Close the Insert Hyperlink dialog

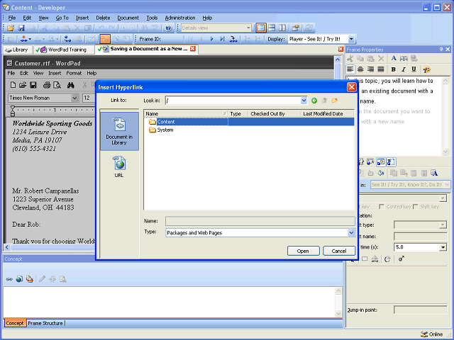point(352,87)
